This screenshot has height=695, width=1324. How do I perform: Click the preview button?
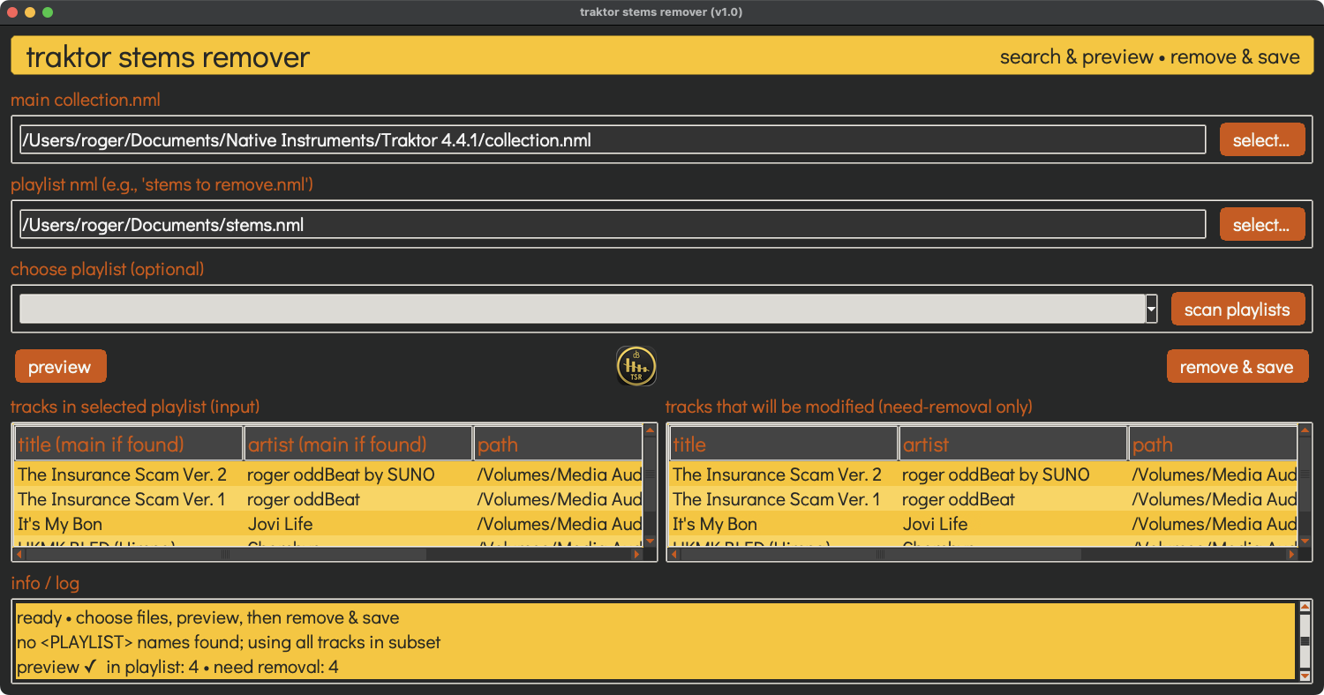point(60,367)
